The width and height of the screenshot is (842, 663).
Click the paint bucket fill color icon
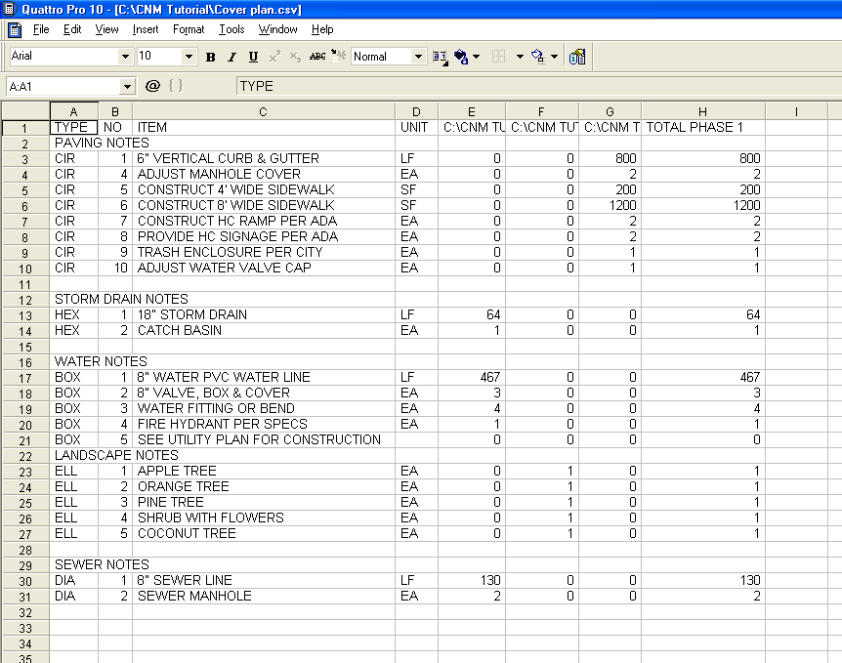click(x=461, y=57)
